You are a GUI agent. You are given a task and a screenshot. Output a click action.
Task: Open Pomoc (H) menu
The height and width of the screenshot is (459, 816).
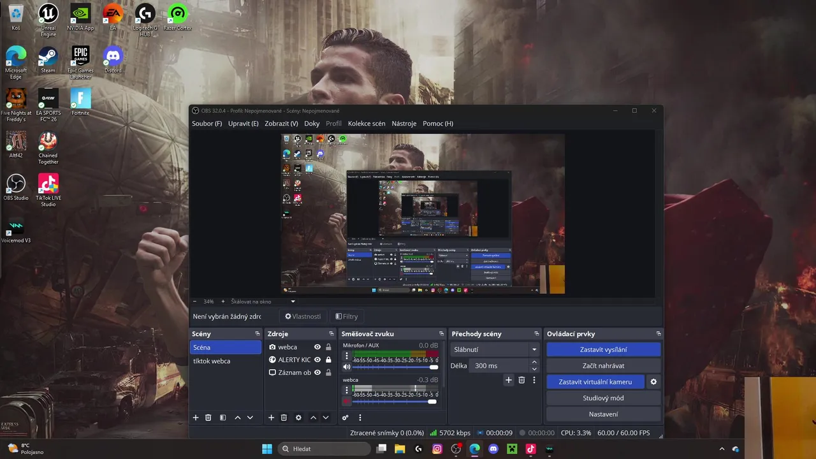pyautogui.click(x=438, y=124)
